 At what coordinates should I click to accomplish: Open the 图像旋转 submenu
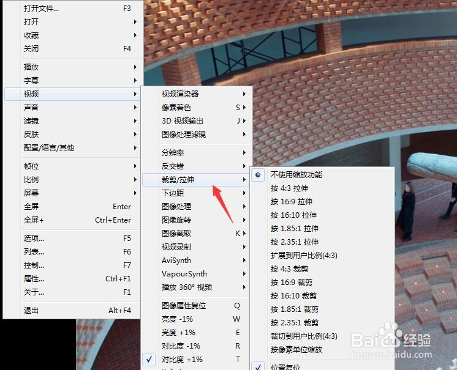pos(197,220)
